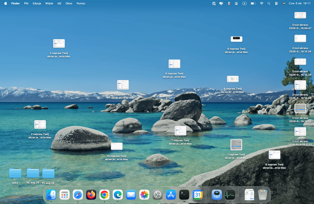Image resolution: width=314 pixels, height=204 pixels.
Task: Open Safari from the Dock
Action: click(78, 195)
